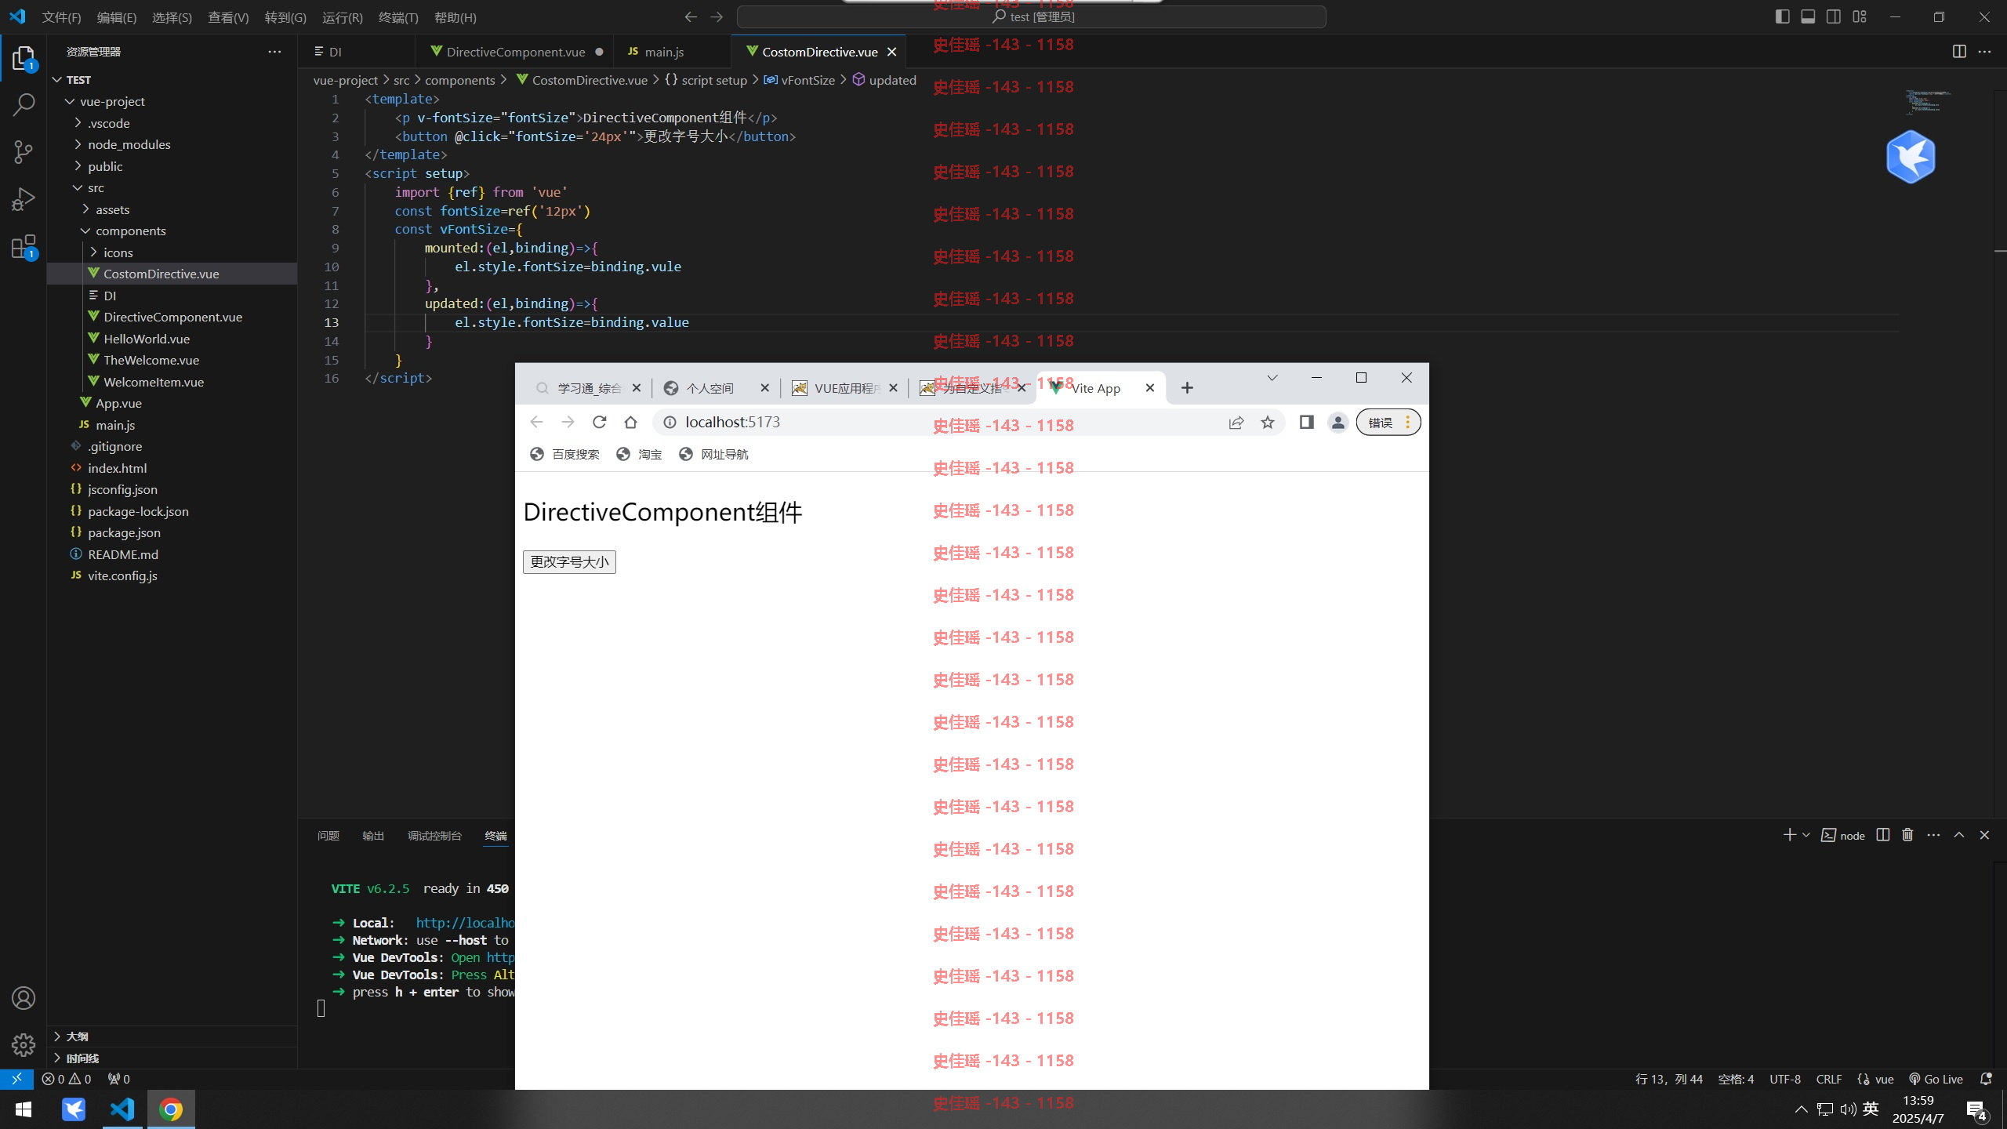2007x1129 pixels.
Task: Maximize terminal panel size chevron
Action: click(1959, 835)
